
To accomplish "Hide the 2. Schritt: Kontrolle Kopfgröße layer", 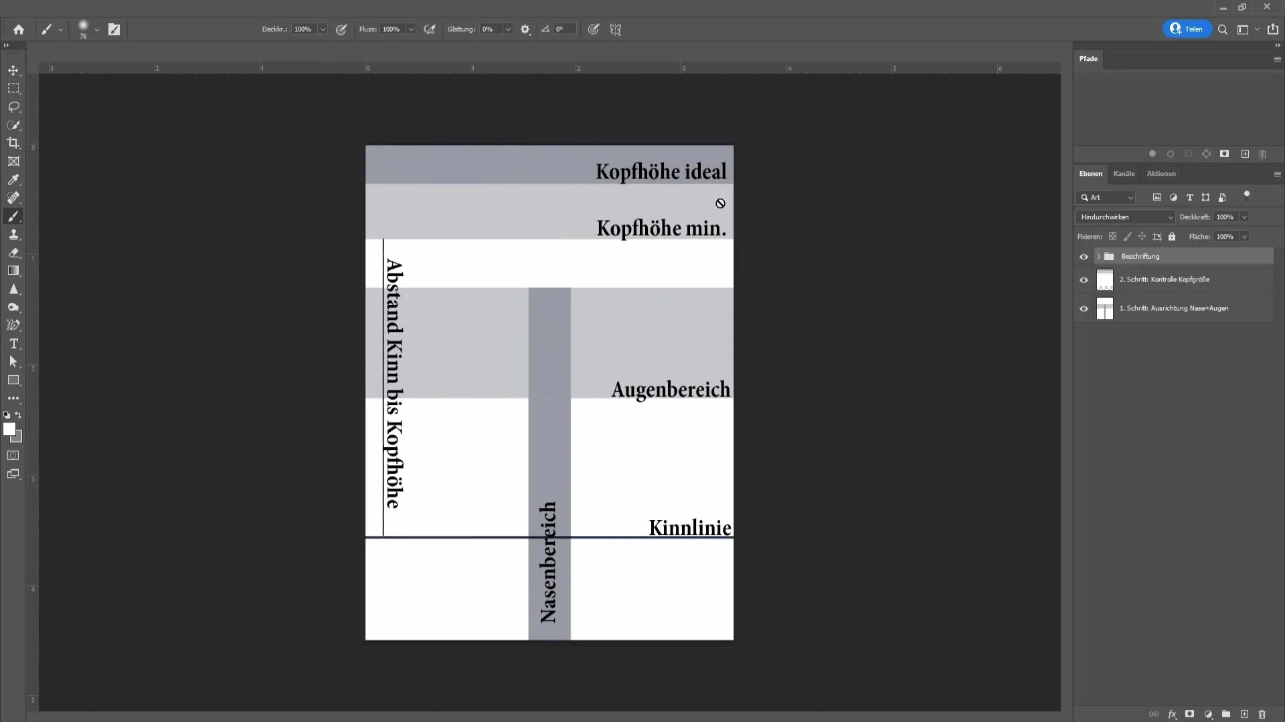I will (x=1084, y=279).
